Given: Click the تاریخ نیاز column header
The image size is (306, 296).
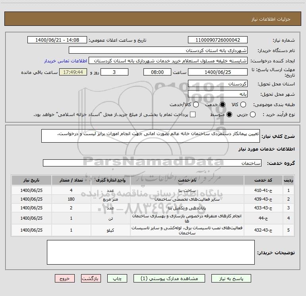Looking at the screenshot, I should click(31, 180).
